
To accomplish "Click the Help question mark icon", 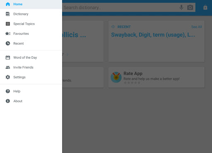I will coord(8,91).
